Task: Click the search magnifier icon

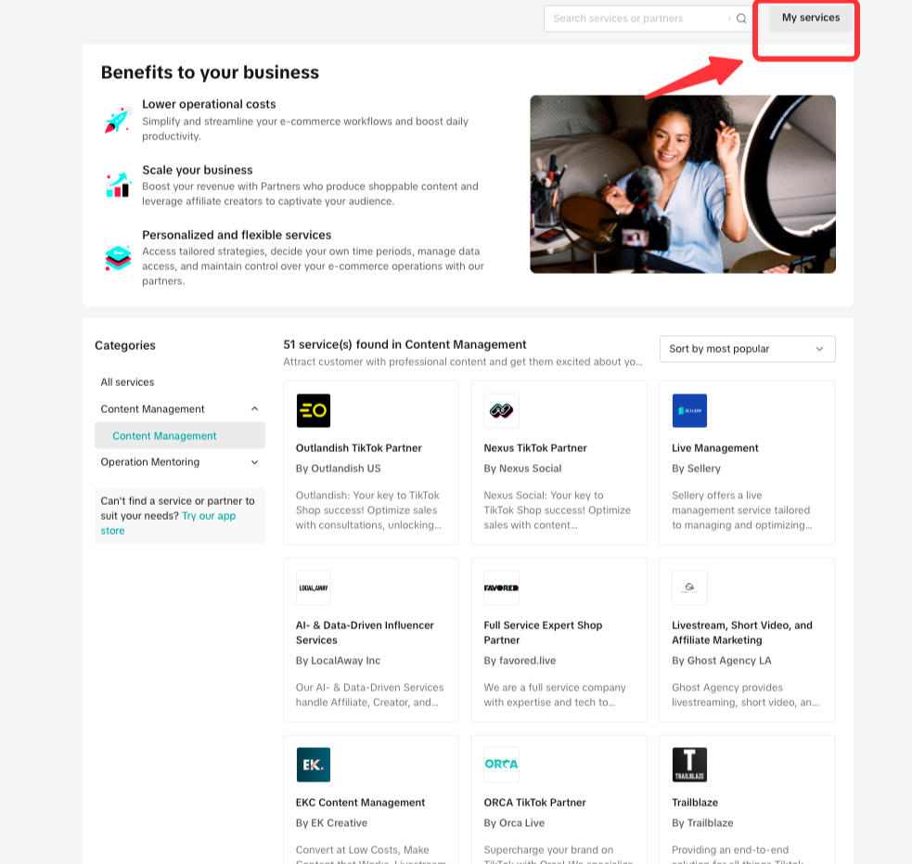Action: click(x=741, y=19)
